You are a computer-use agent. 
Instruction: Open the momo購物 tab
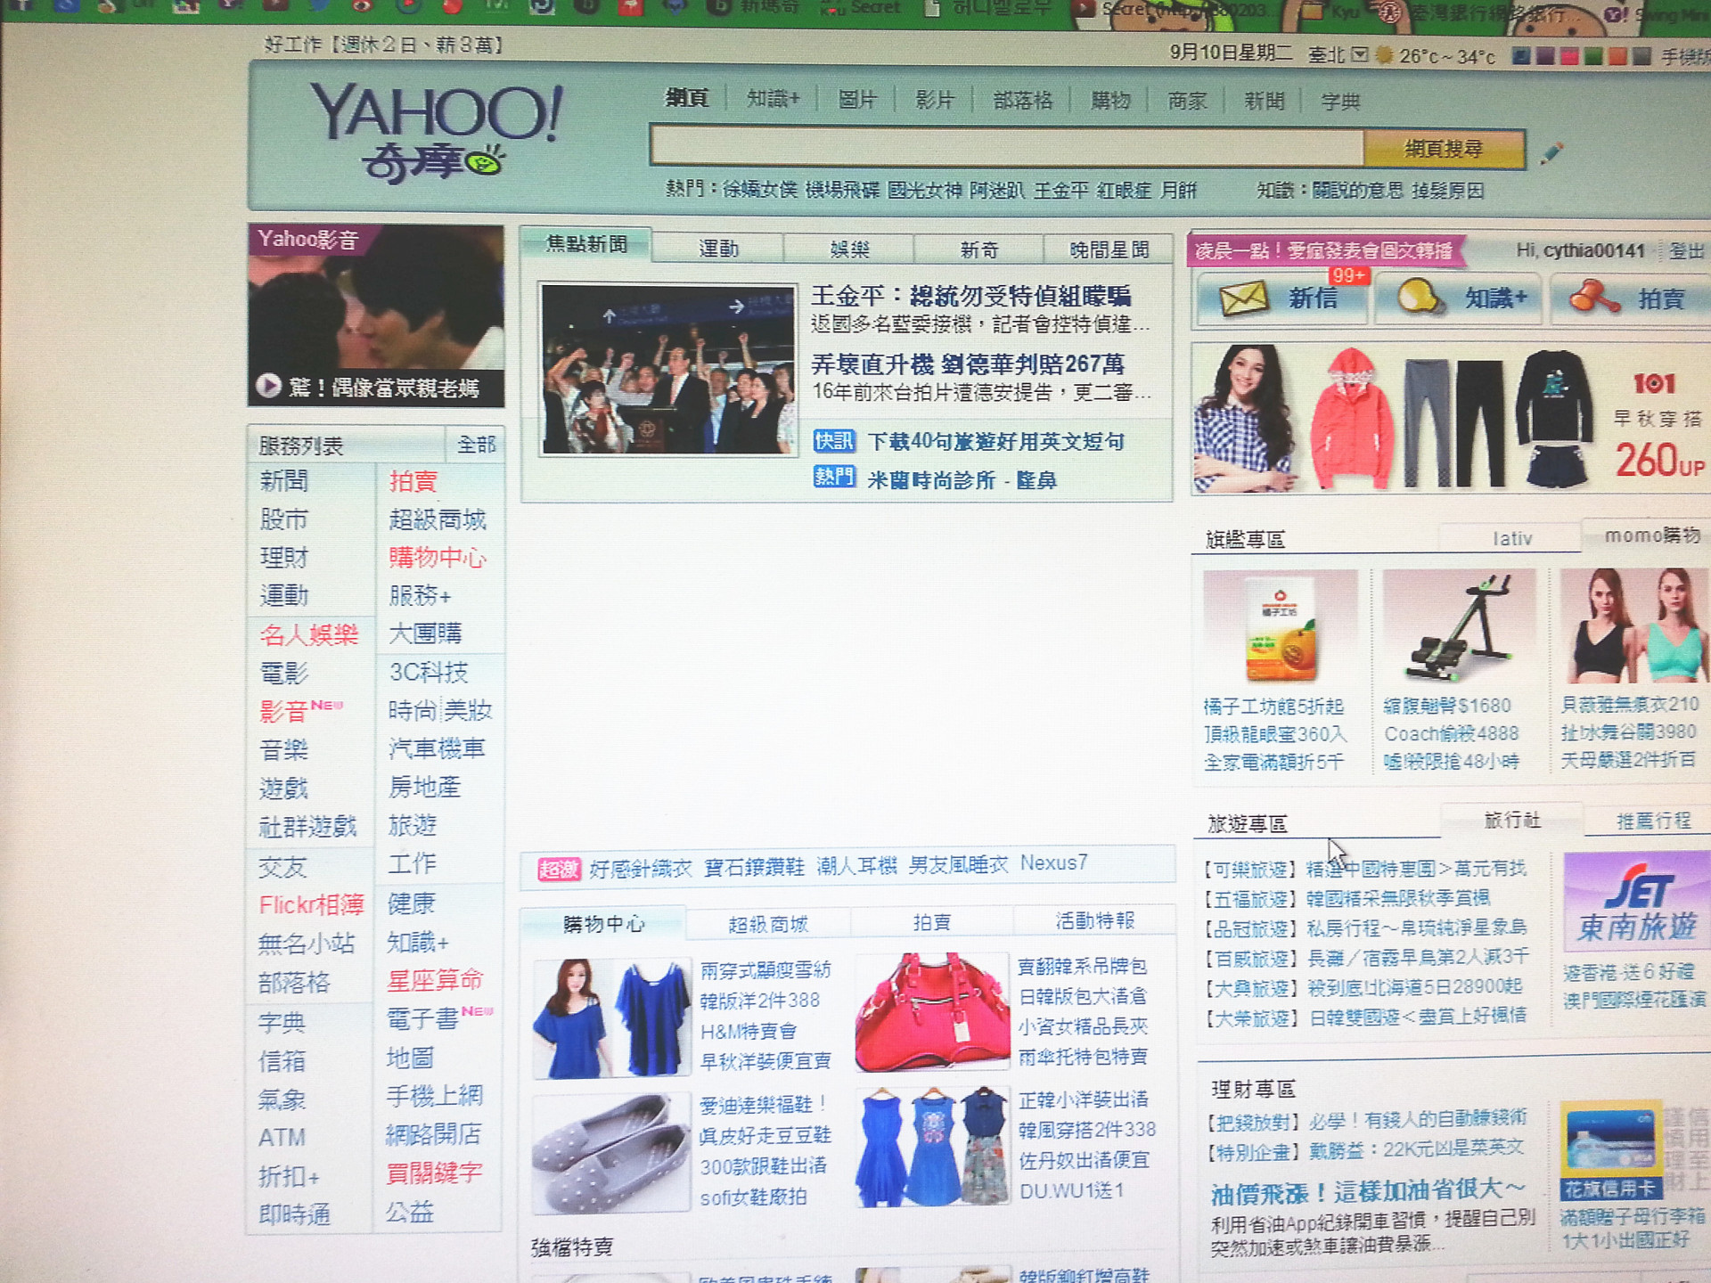pos(1651,535)
